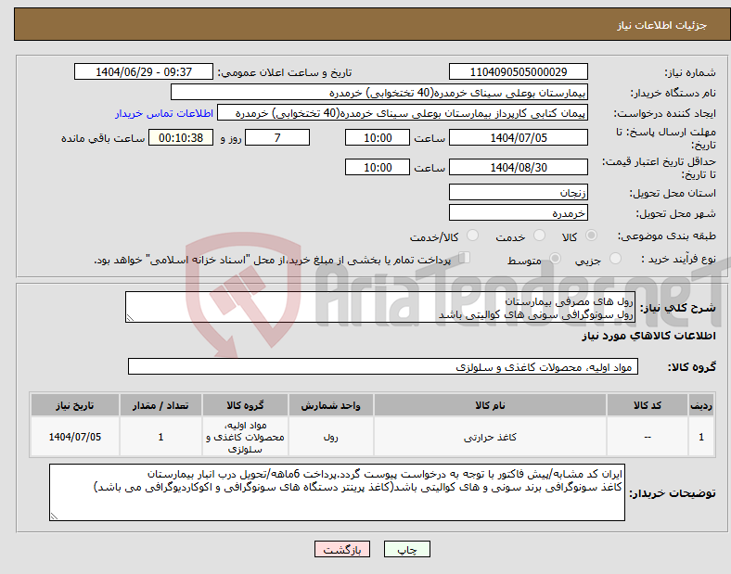Click the واحد شمارش column header

[330, 405]
